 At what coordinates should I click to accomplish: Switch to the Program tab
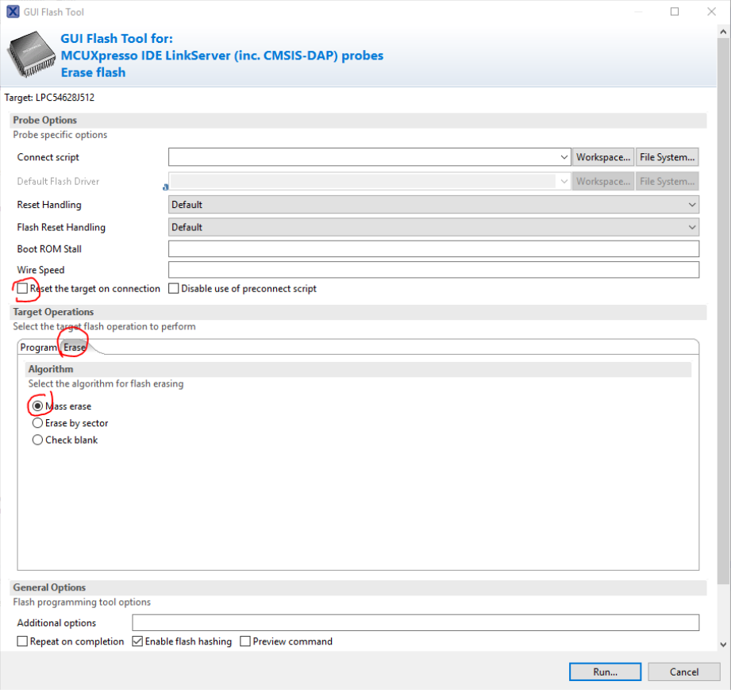click(x=38, y=347)
